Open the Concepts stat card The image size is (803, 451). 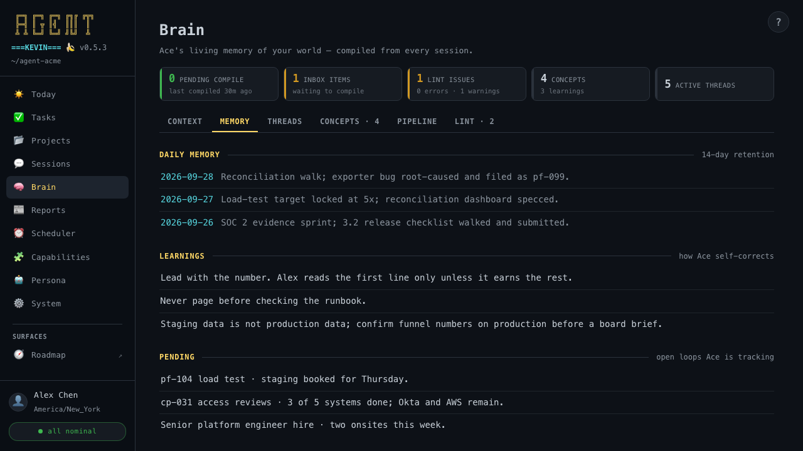click(590, 84)
